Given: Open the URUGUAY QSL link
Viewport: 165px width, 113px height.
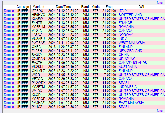Looking at the screenshot, I should [127, 59].
